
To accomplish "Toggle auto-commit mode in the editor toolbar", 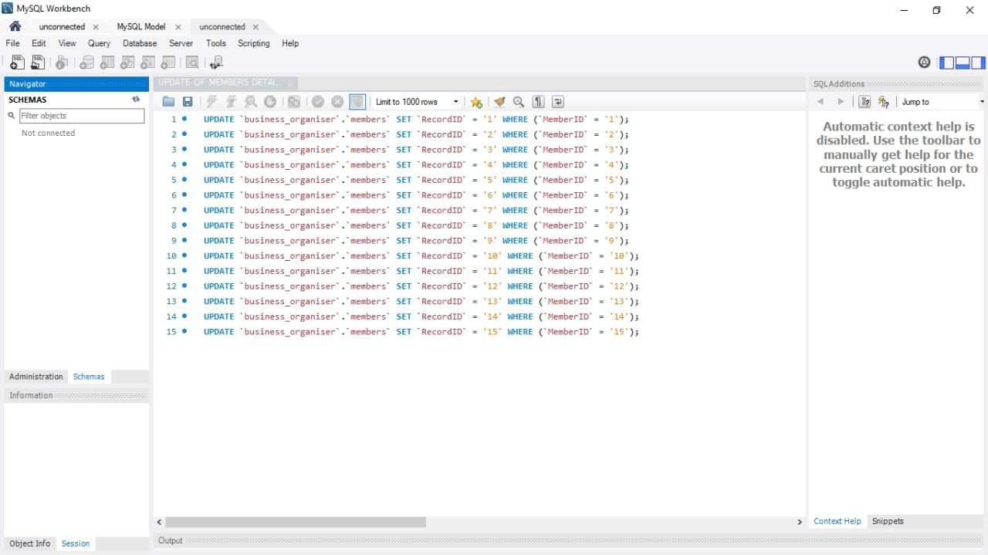I will pyautogui.click(x=357, y=101).
